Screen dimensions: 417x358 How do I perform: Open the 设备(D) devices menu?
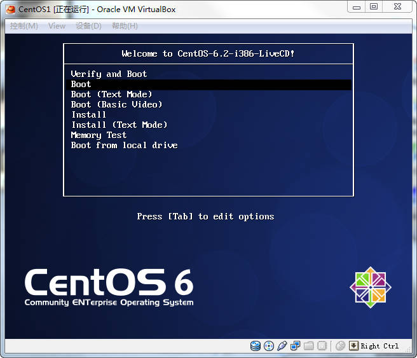(88, 26)
